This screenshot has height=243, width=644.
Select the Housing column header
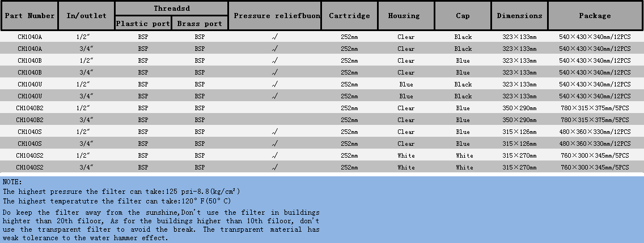point(406,16)
